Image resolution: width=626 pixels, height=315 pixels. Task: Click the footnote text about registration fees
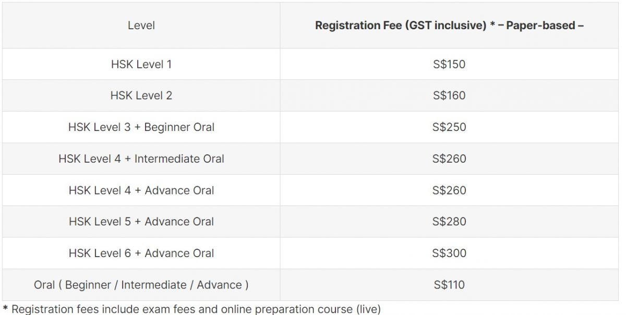(x=196, y=309)
